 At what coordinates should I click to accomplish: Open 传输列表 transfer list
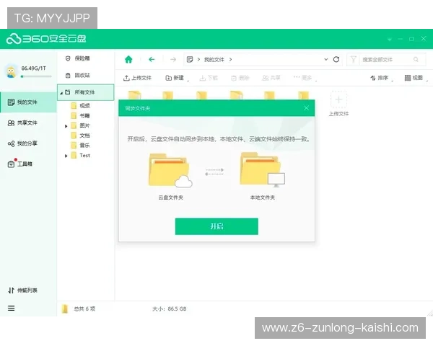22,290
